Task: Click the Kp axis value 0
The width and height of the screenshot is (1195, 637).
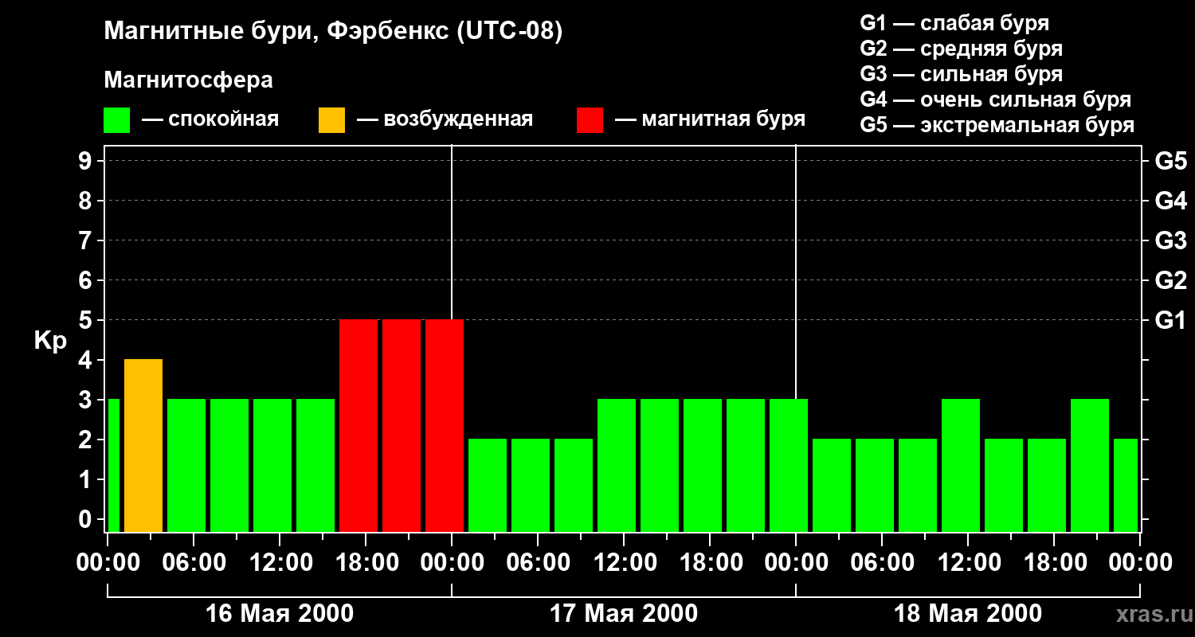Action: tap(87, 519)
